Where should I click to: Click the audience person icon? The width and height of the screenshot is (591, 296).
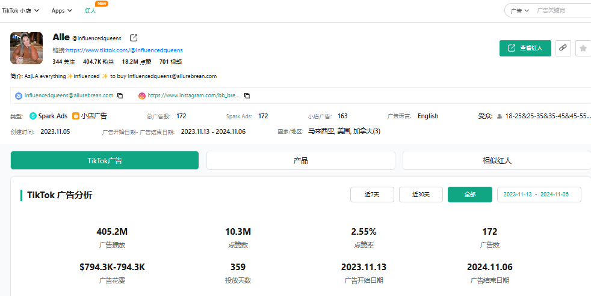point(500,116)
